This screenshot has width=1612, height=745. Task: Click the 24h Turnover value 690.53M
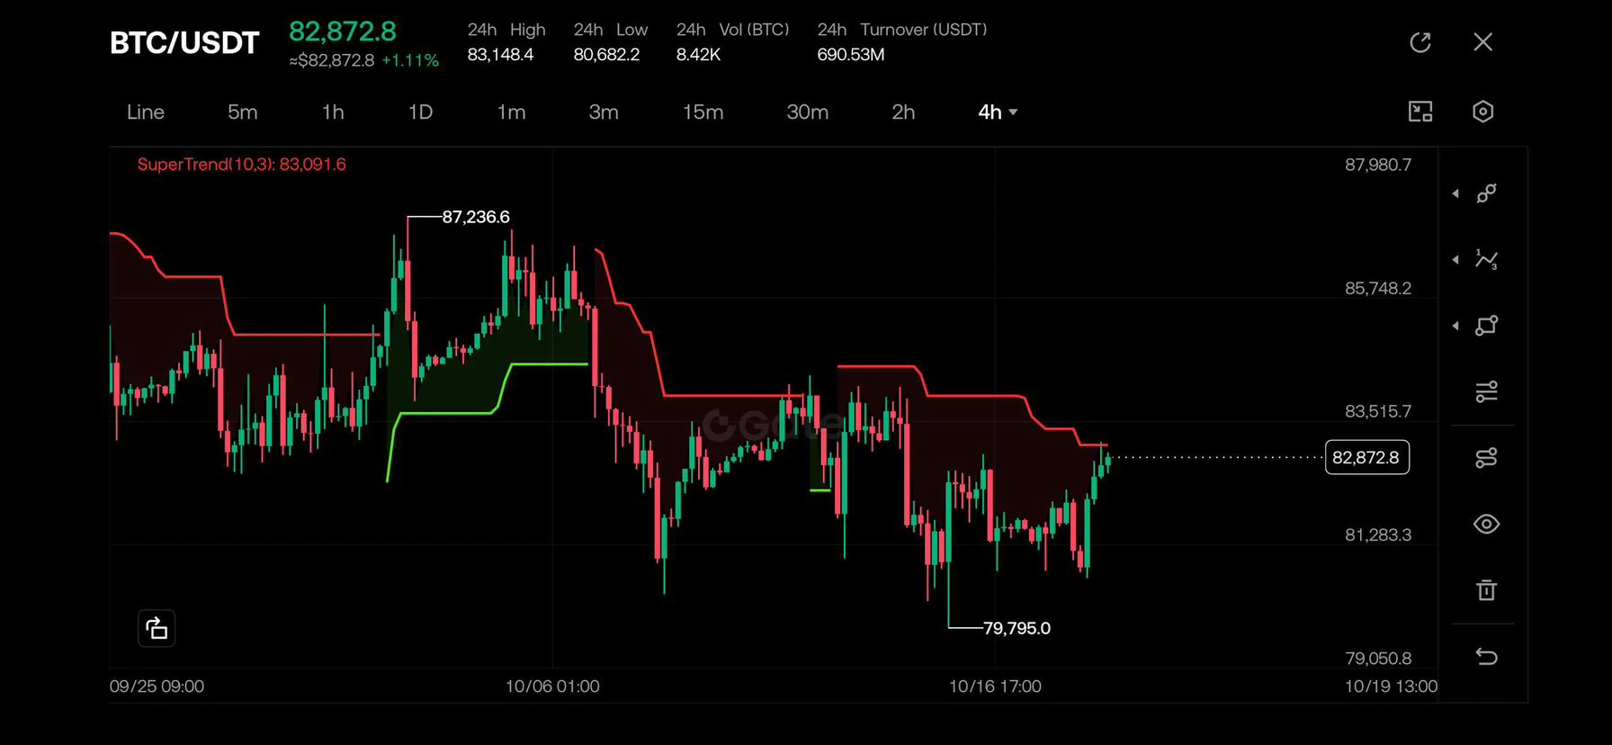point(851,55)
